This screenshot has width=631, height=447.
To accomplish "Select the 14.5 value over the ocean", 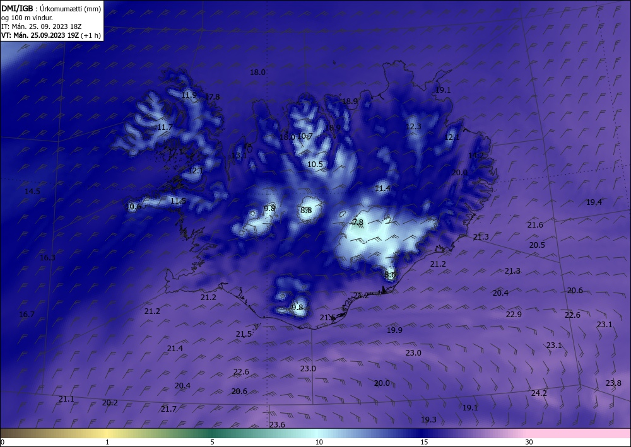I will pos(33,191).
